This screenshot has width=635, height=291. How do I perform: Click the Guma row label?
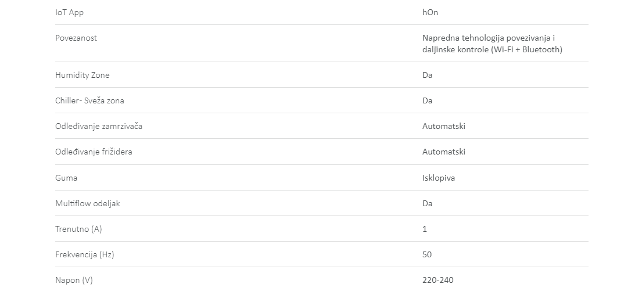point(66,178)
